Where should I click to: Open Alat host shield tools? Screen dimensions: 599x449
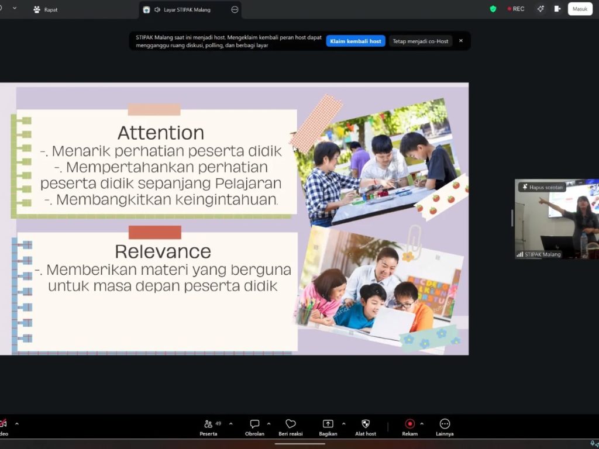pyautogui.click(x=366, y=427)
